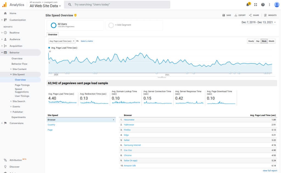Switch the chart granularity to Month
Viewport: 281px width, 173px height.
click(x=271, y=41)
